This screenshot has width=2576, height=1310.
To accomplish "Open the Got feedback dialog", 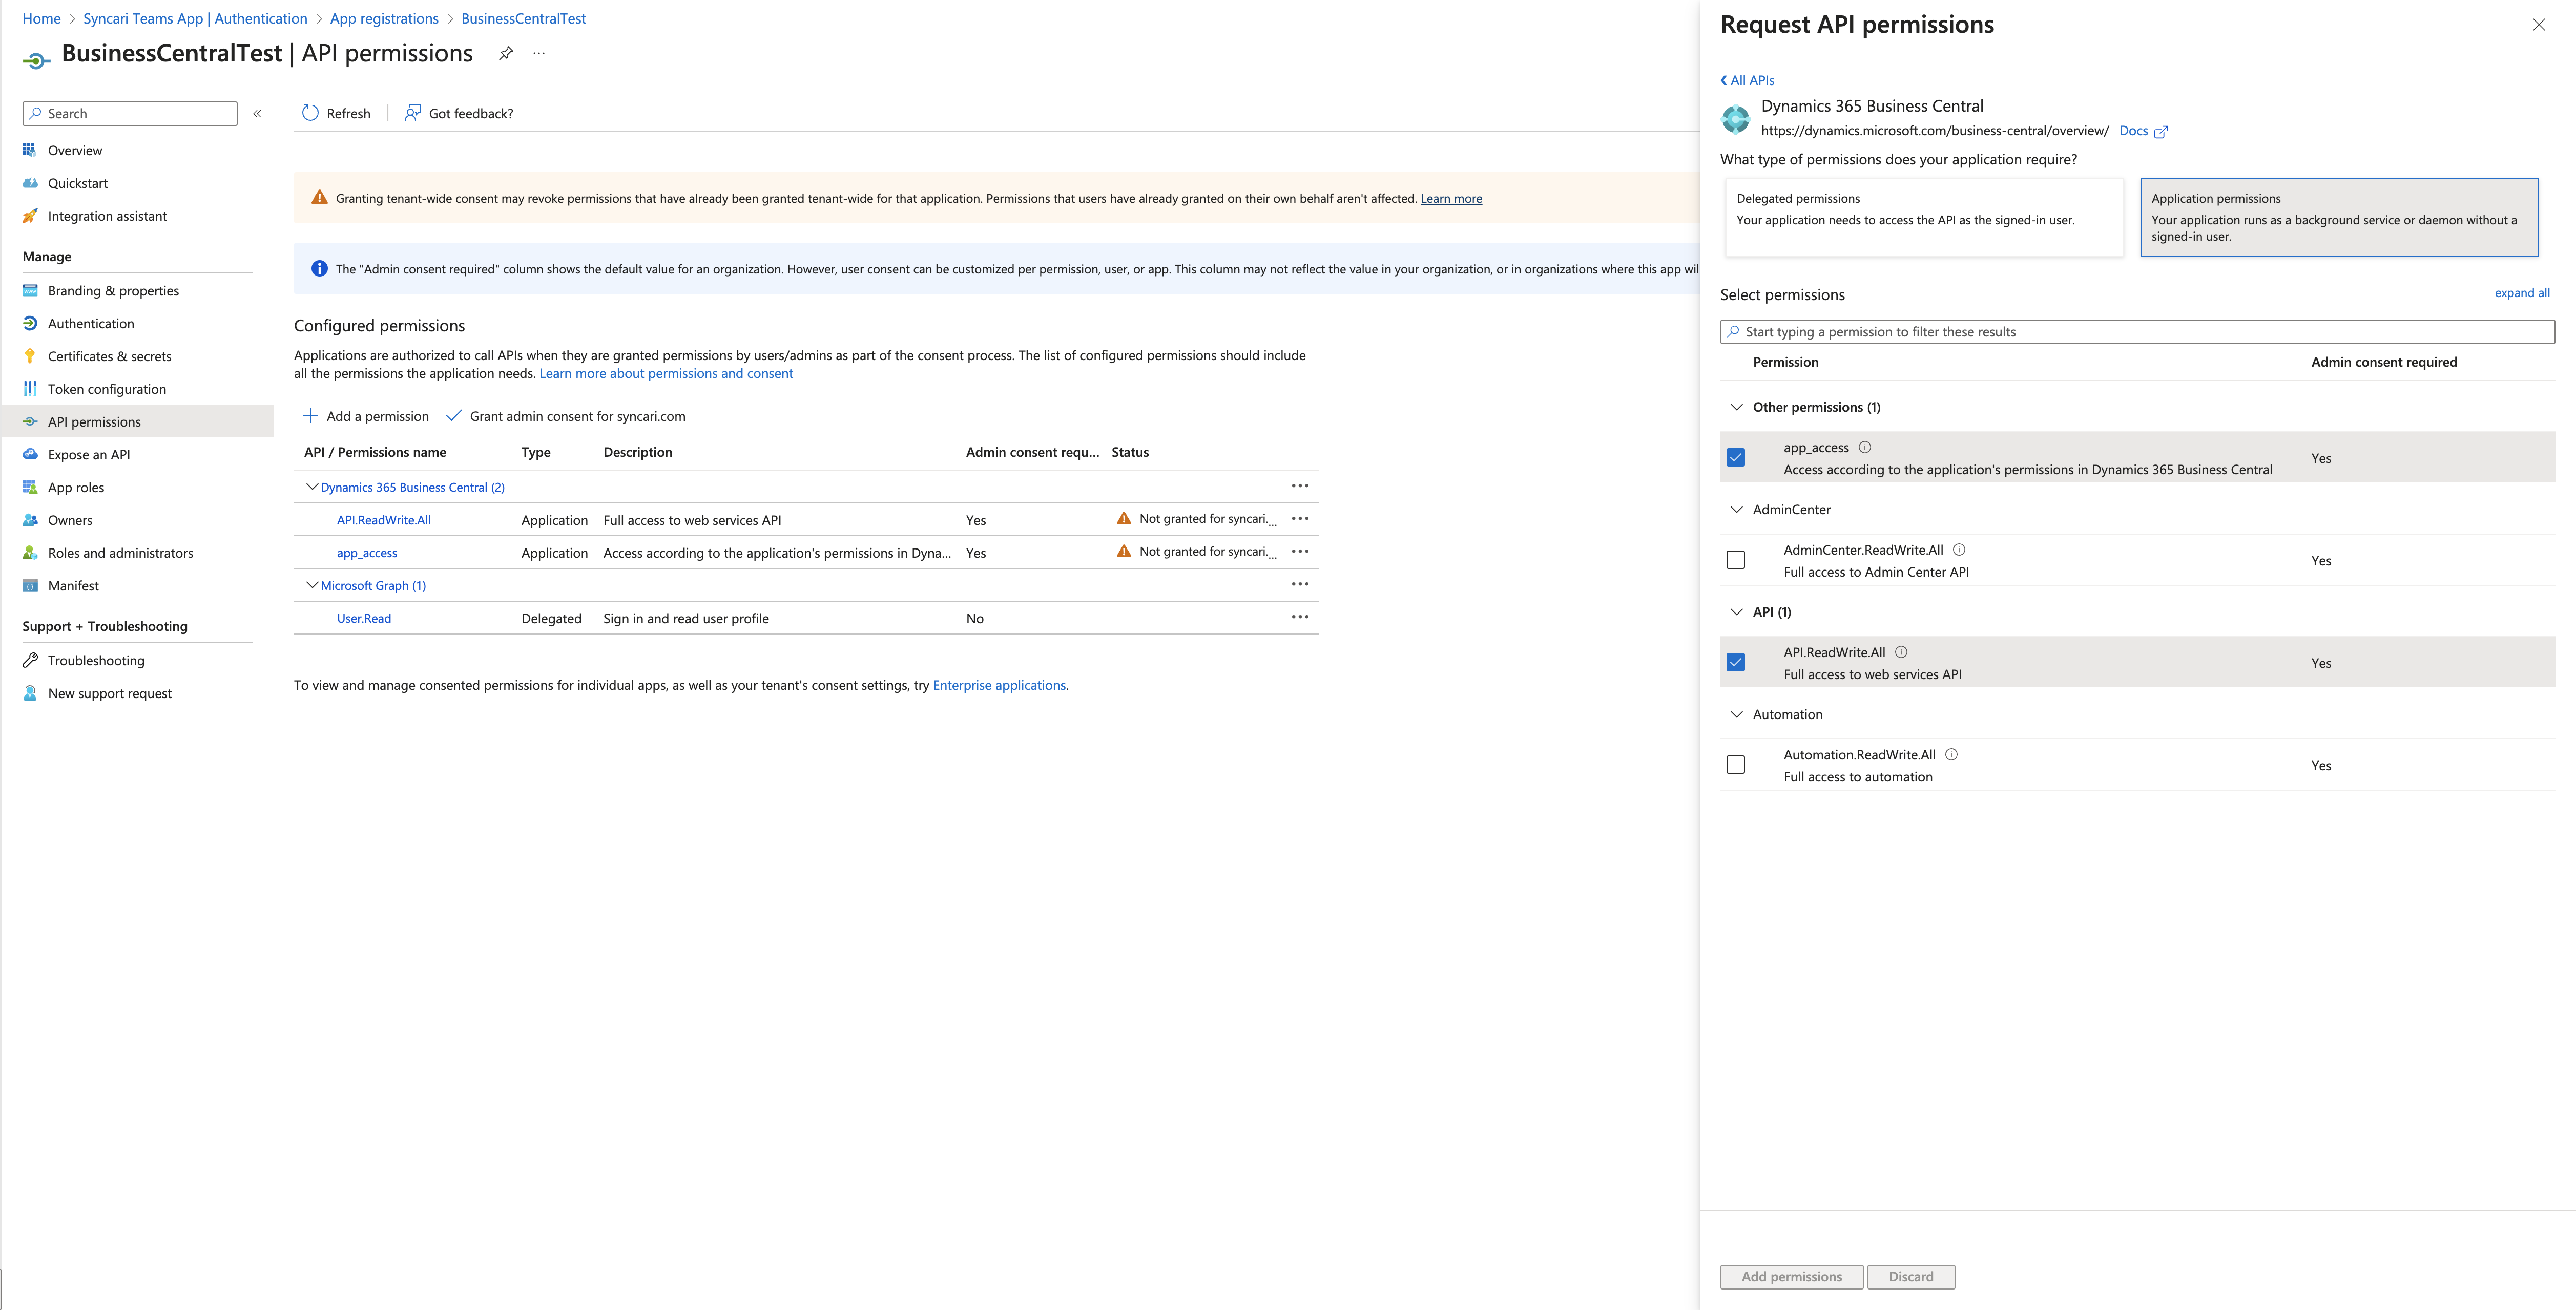I will [x=458, y=113].
